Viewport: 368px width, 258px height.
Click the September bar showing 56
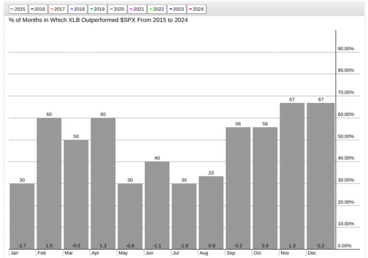pyautogui.click(x=238, y=188)
